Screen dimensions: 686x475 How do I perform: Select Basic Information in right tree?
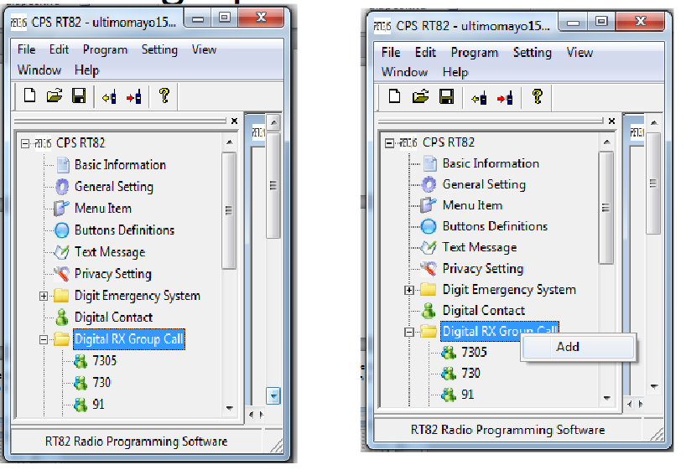[x=491, y=163]
